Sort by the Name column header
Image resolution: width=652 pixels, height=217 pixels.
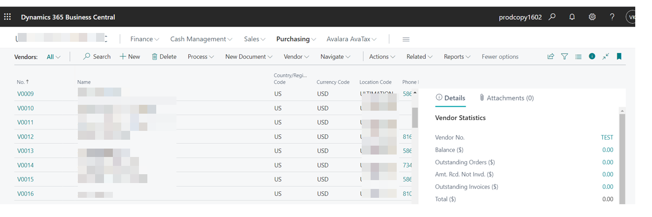pos(84,82)
